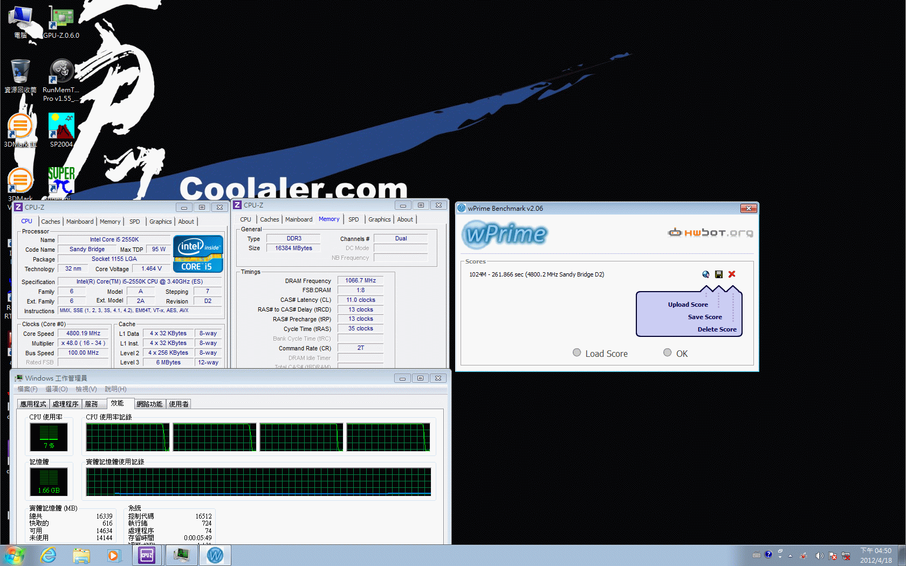The width and height of the screenshot is (906, 566).
Task: Switch to CPU-Z via its taskbar button
Action: click(147, 555)
